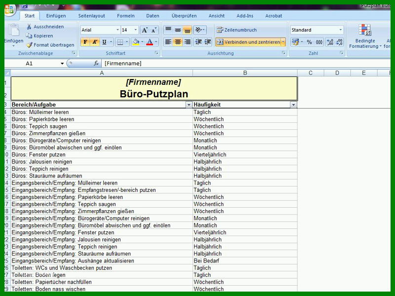Click the fill color paint bucket
Screen dimensions: 395x296
click(x=136, y=42)
